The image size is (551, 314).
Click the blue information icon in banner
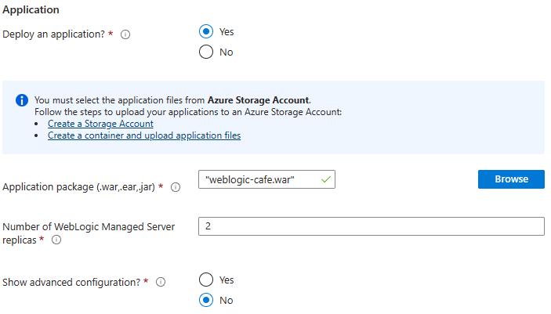pos(22,101)
